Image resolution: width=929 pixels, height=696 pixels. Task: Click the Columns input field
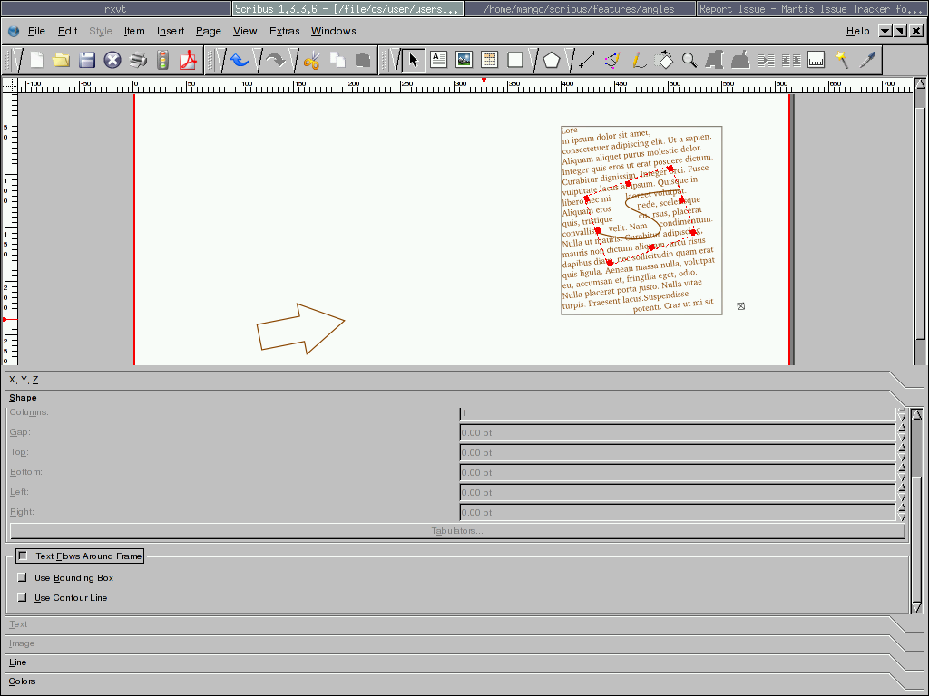click(677, 413)
